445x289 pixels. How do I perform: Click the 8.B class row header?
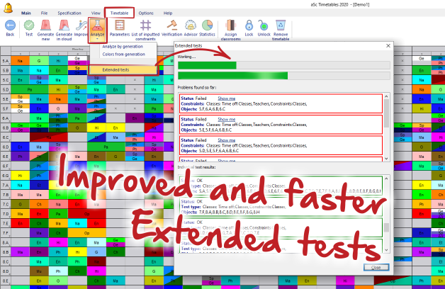coord(6,252)
